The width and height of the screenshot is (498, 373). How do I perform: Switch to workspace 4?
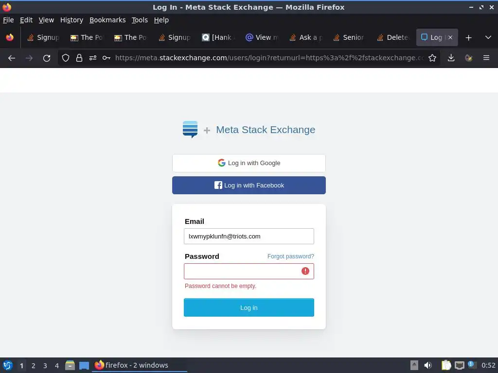point(57,366)
